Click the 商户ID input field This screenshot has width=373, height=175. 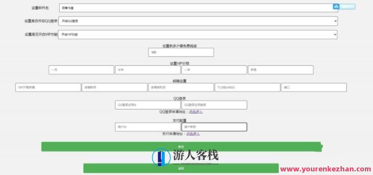(x=148, y=127)
